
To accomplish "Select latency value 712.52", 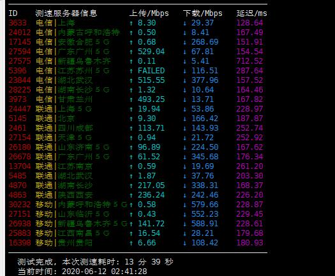I will click(x=249, y=61).
